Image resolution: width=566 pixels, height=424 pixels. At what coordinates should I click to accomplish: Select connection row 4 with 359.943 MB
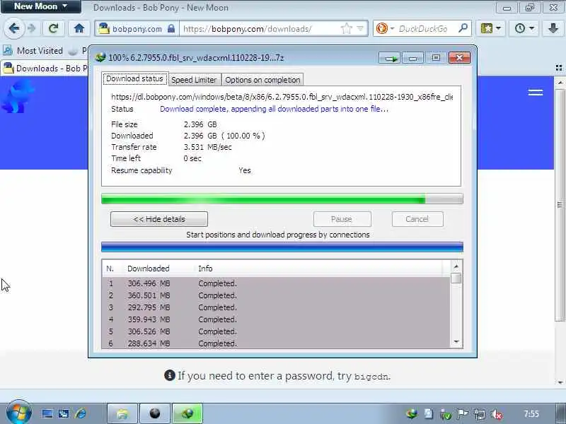(276, 319)
